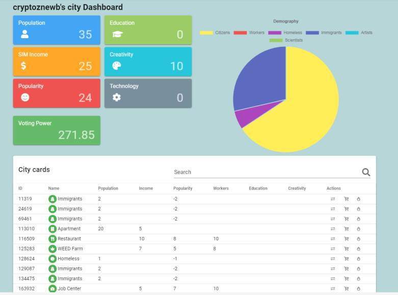The height and width of the screenshot is (295, 398).
Task: Click cart icon for card 24619
Action: point(346,209)
